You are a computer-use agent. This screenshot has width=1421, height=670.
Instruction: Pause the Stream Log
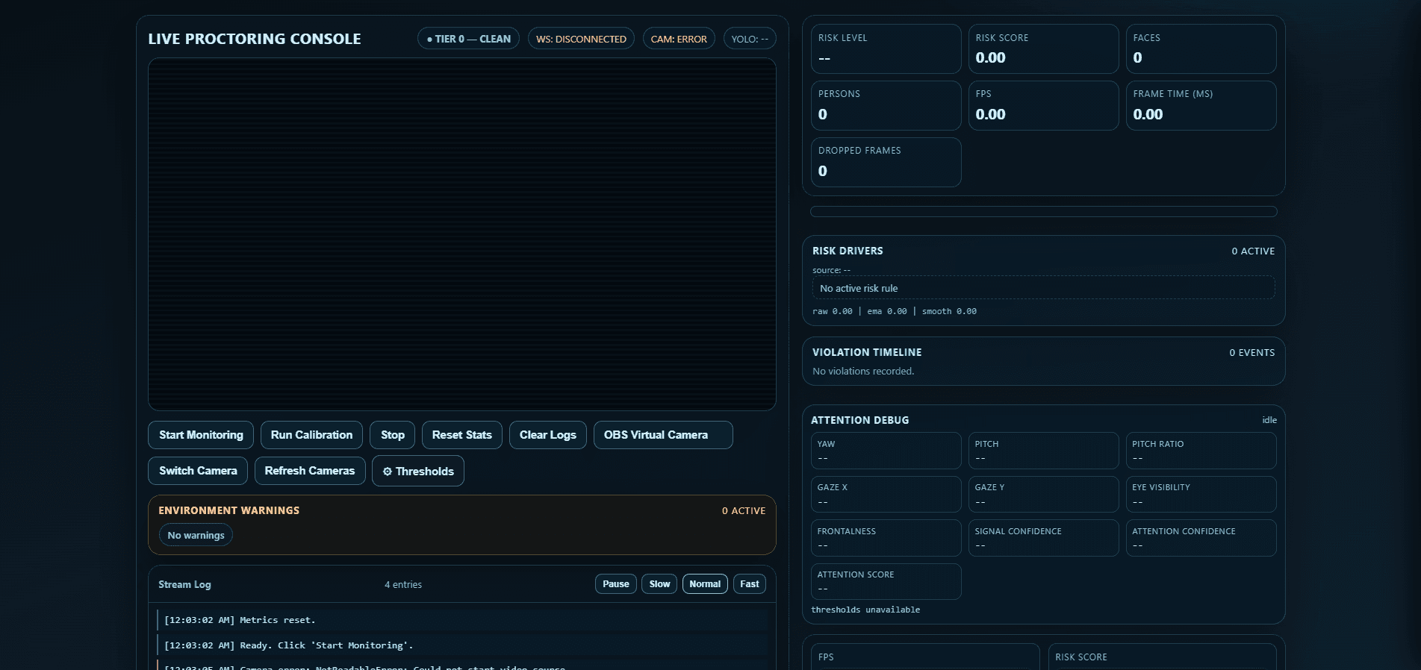point(616,584)
